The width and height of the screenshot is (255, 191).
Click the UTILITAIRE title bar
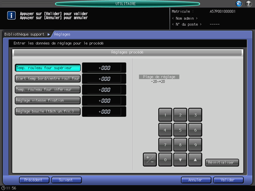(127, 3)
